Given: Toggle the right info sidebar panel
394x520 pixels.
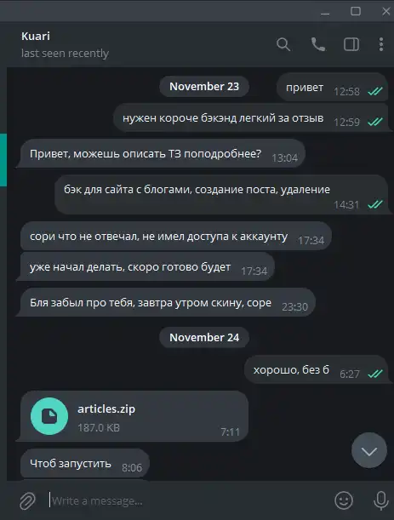Looking at the screenshot, I should [x=351, y=44].
